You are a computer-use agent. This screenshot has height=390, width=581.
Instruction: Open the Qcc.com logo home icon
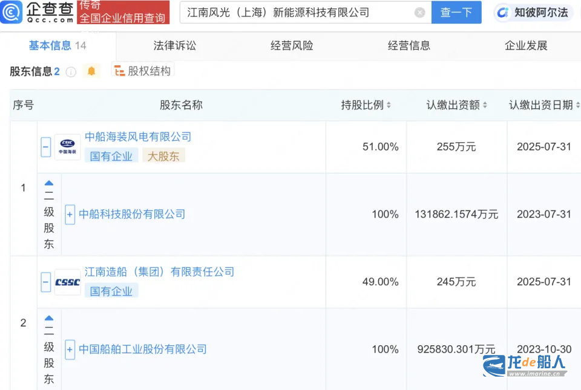point(11,12)
